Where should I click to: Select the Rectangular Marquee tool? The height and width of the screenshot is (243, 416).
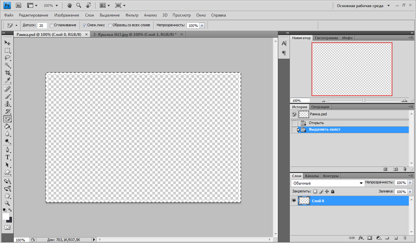7,51
